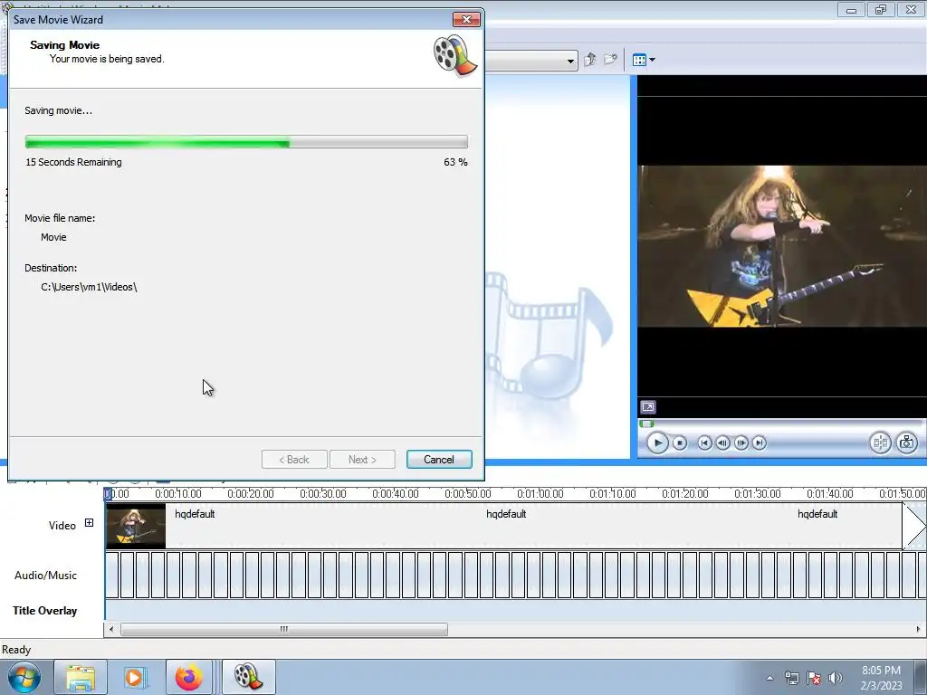The width and height of the screenshot is (927, 695).
Task: Click the 0:00:30.00 timeline ruler mark
Action: click(323, 493)
